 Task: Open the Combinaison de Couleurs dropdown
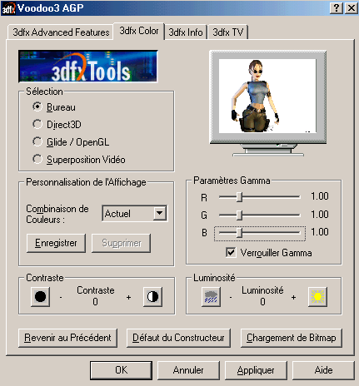pos(160,213)
